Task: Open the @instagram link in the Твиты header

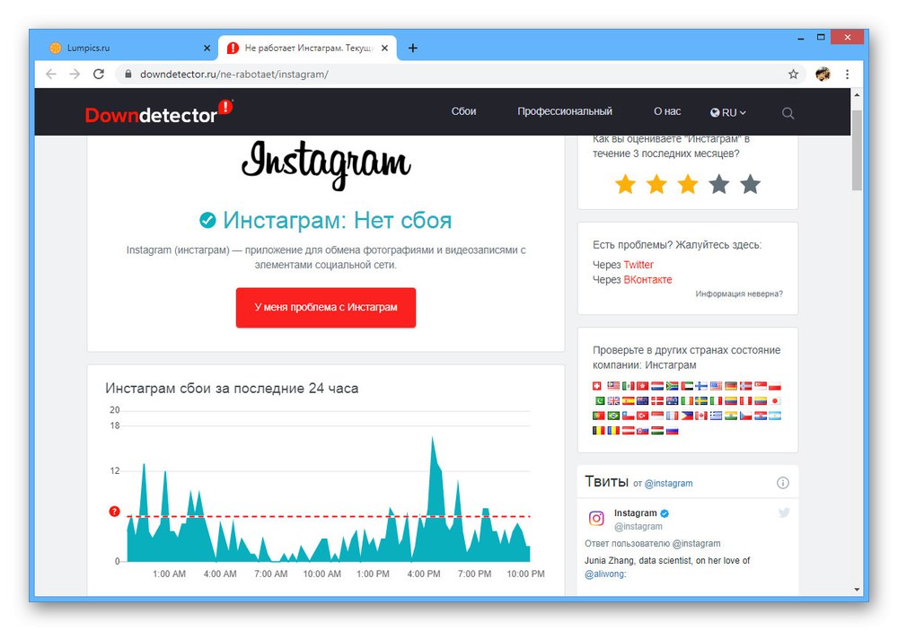Action: coord(668,483)
